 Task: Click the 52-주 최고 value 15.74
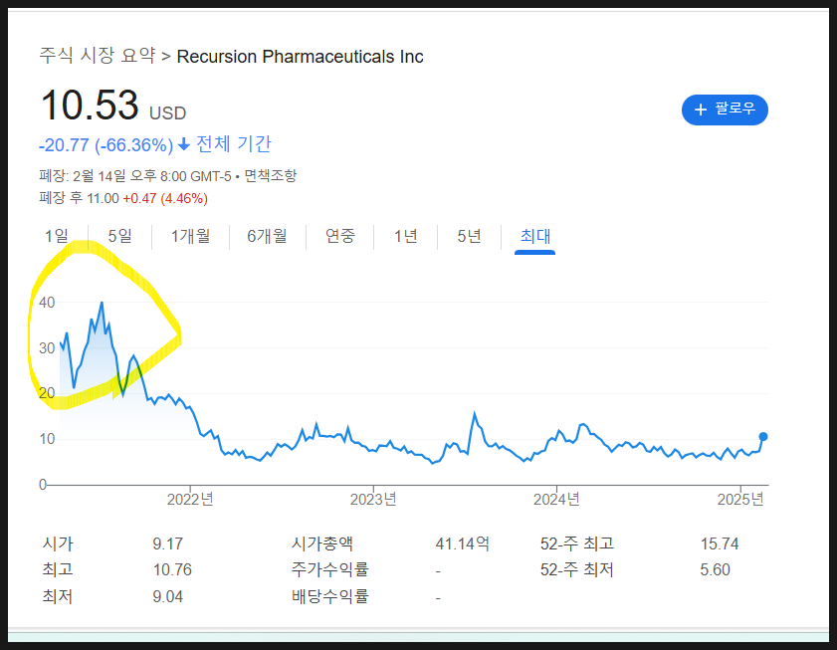click(x=719, y=543)
